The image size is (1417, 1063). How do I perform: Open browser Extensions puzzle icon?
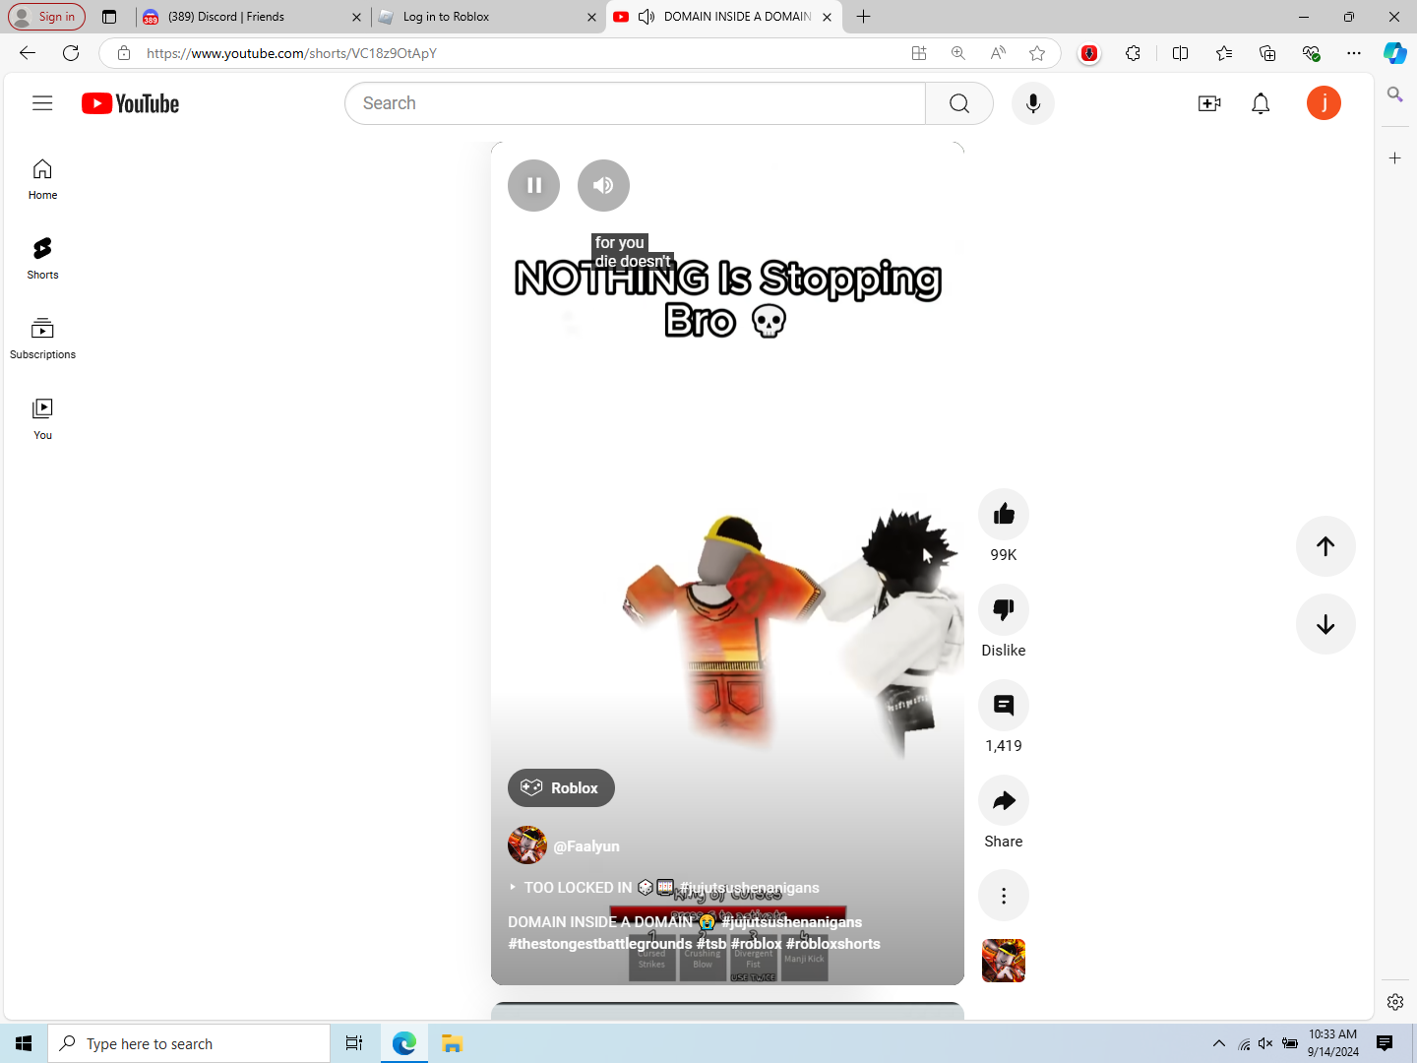pyautogui.click(x=1134, y=53)
